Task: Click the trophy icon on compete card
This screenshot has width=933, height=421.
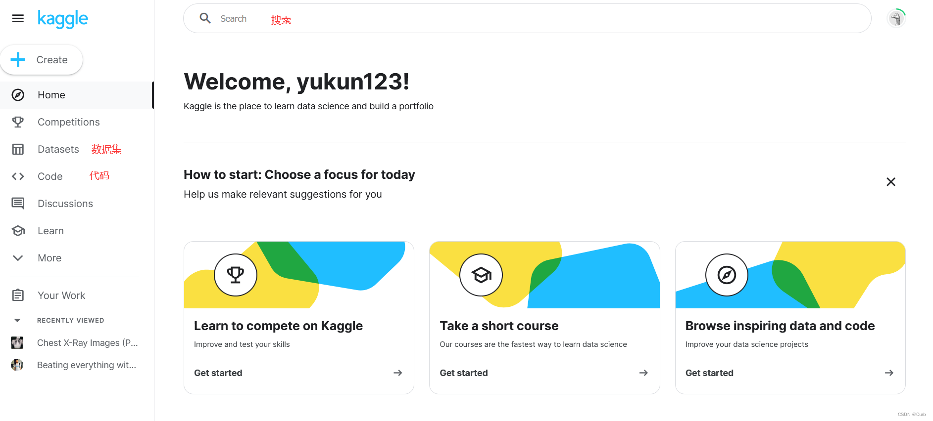Action: click(236, 275)
